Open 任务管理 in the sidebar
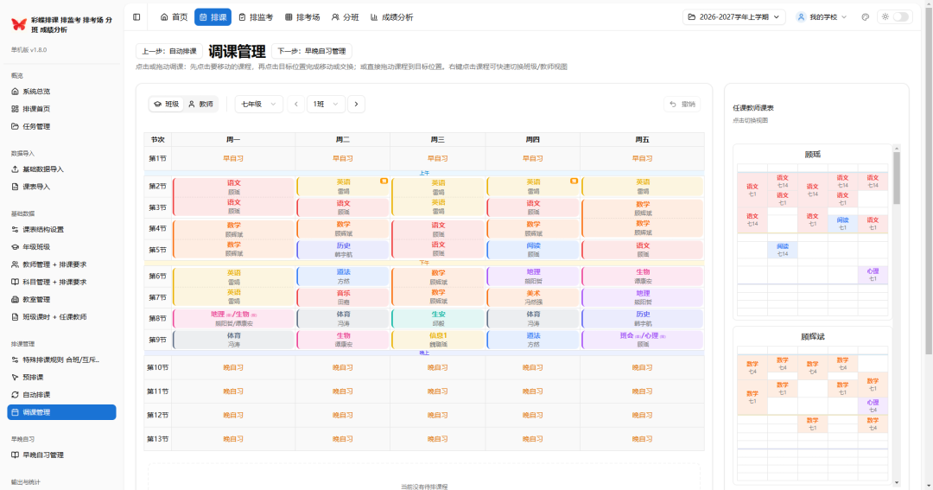Image resolution: width=933 pixels, height=490 pixels. 62,126
